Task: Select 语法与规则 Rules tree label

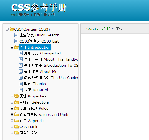Action: [34, 109]
